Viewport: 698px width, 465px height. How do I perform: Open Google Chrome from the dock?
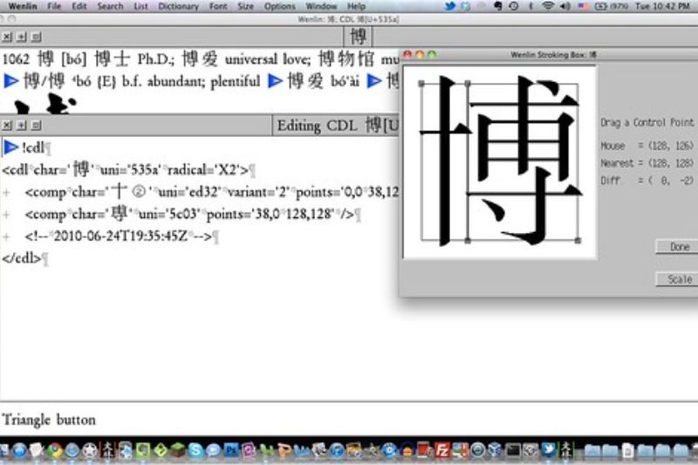(x=54, y=451)
